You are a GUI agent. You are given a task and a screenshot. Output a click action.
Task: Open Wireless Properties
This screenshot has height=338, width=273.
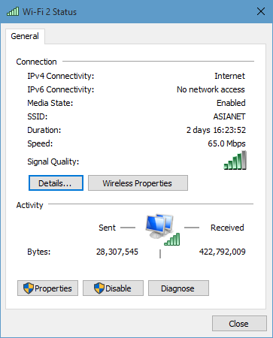pos(138,183)
